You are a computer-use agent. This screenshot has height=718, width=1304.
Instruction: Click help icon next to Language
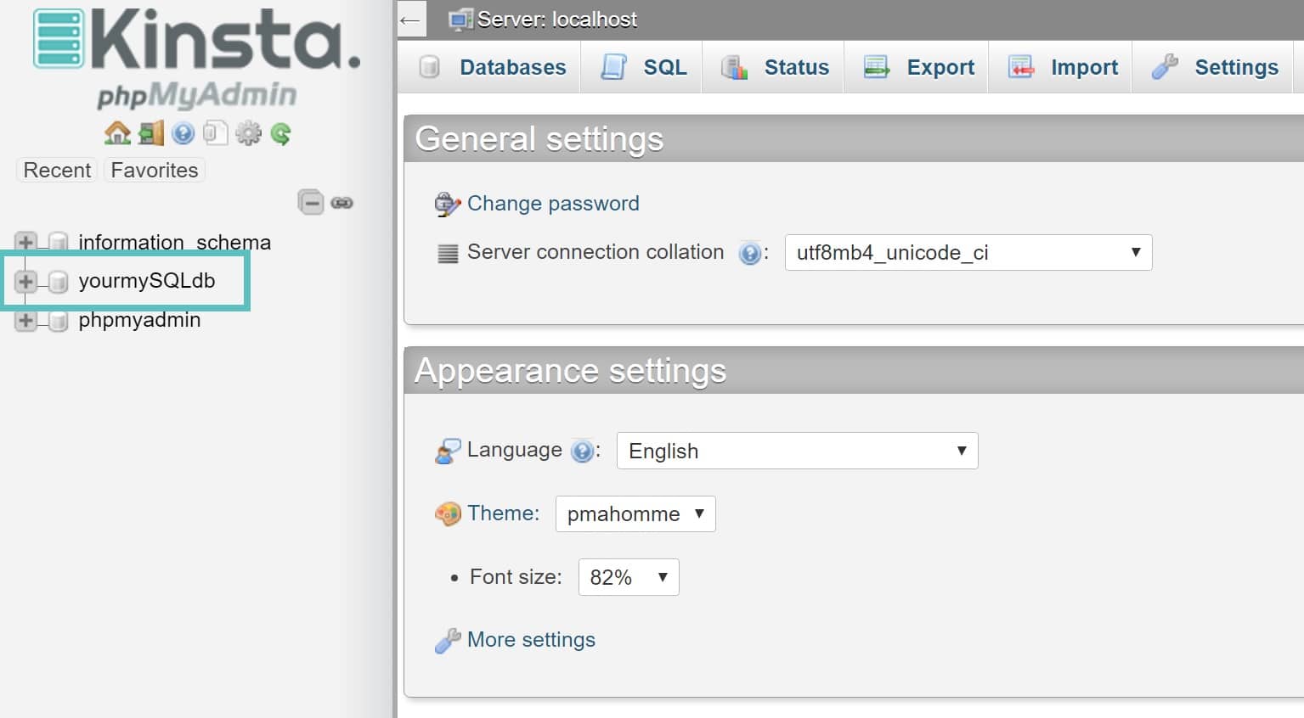tap(582, 451)
